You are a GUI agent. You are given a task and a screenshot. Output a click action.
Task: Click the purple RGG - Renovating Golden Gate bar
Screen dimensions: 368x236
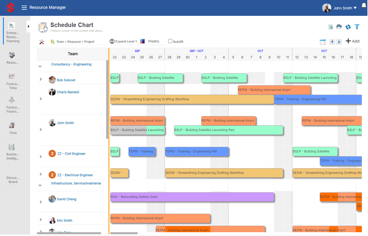point(192,197)
